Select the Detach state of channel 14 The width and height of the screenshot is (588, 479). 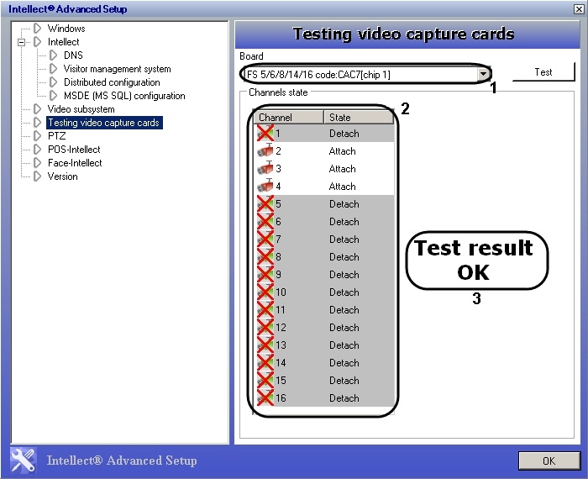tap(344, 363)
